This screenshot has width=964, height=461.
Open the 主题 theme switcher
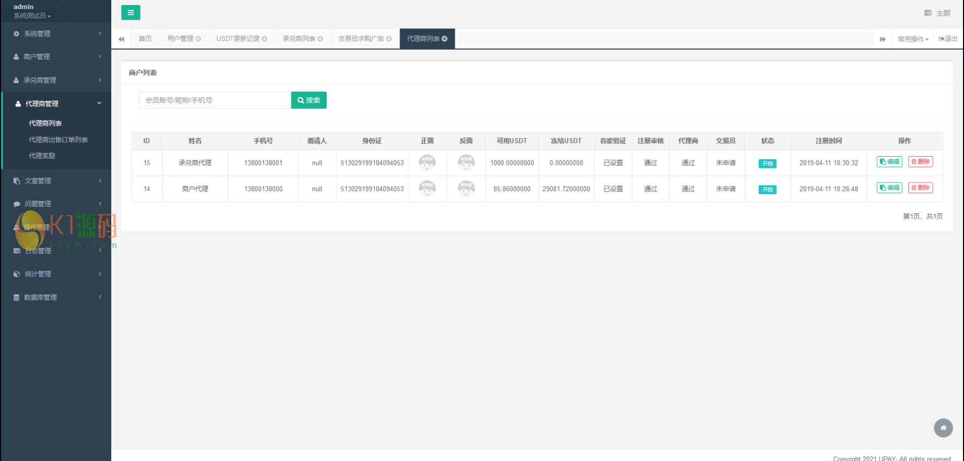(937, 13)
